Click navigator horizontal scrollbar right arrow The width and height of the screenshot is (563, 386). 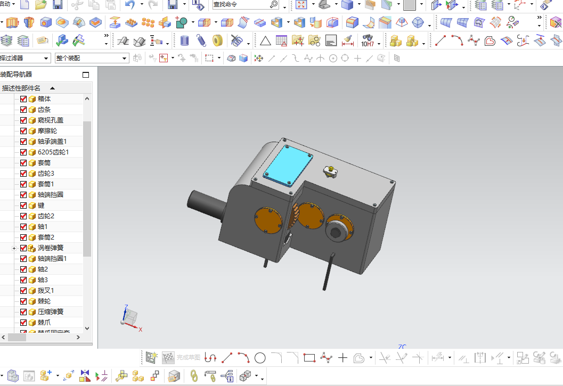(78, 337)
